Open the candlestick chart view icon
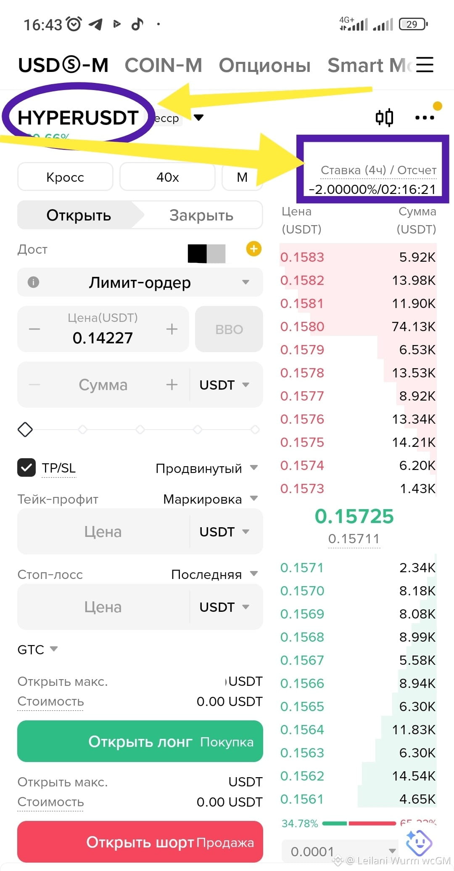This screenshot has height=871, width=454. (x=384, y=117)
